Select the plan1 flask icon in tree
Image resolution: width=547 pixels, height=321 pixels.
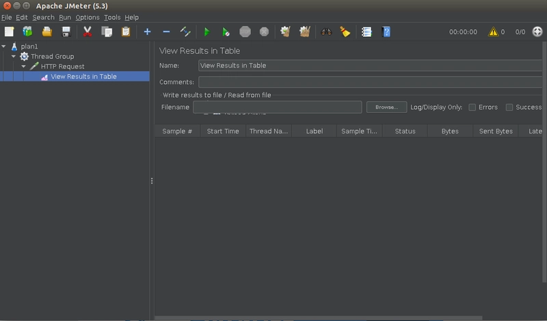[14, 47]
